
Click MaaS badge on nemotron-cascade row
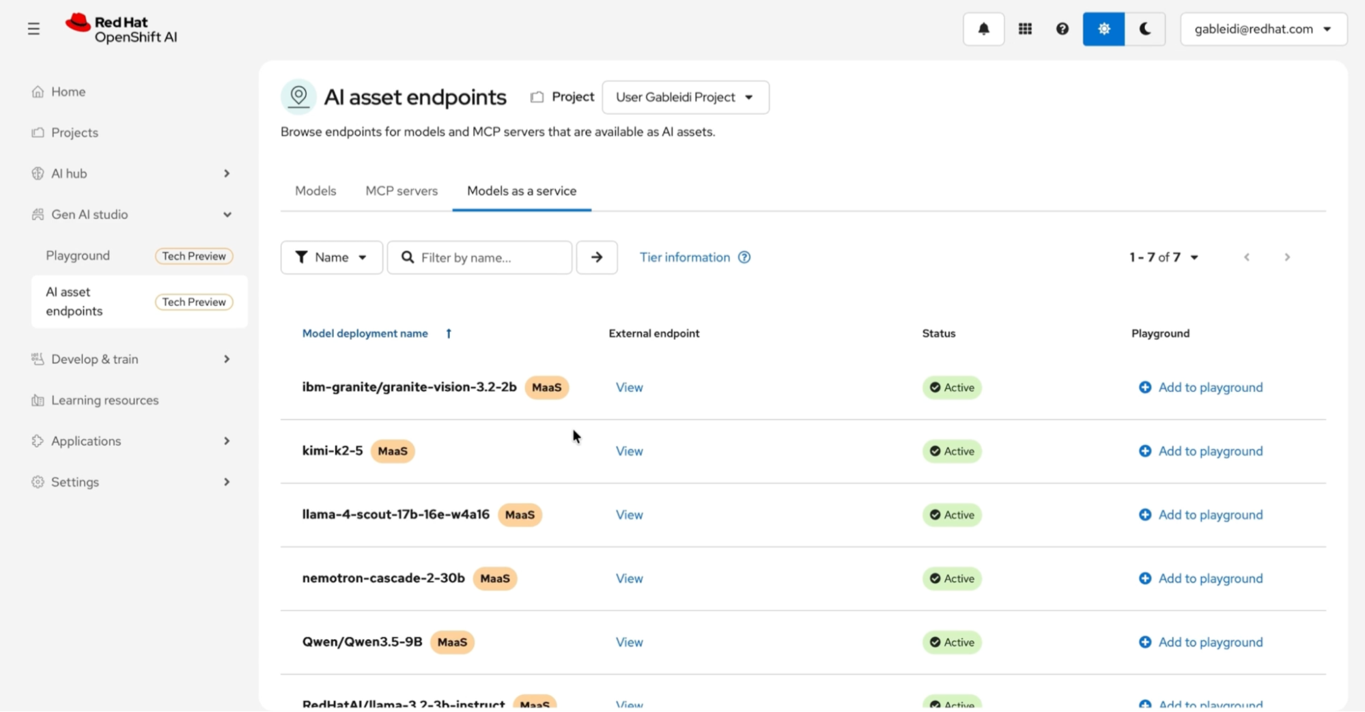pyautogui.click(x=495, y=578)
